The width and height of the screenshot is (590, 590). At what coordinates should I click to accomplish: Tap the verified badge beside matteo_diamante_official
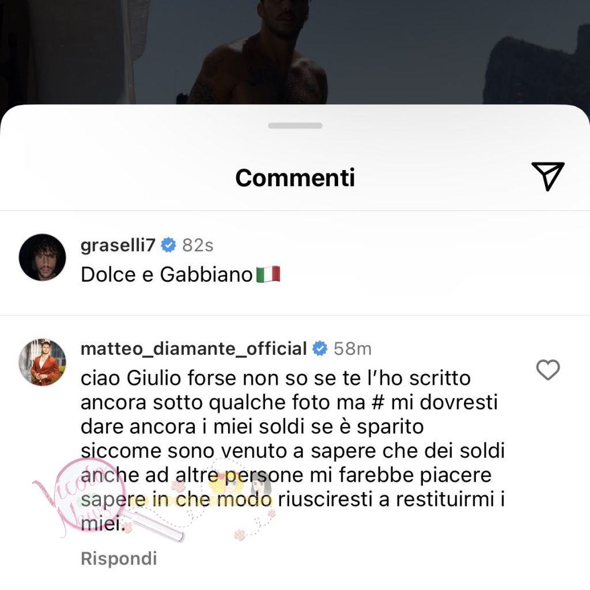point(320,349)
